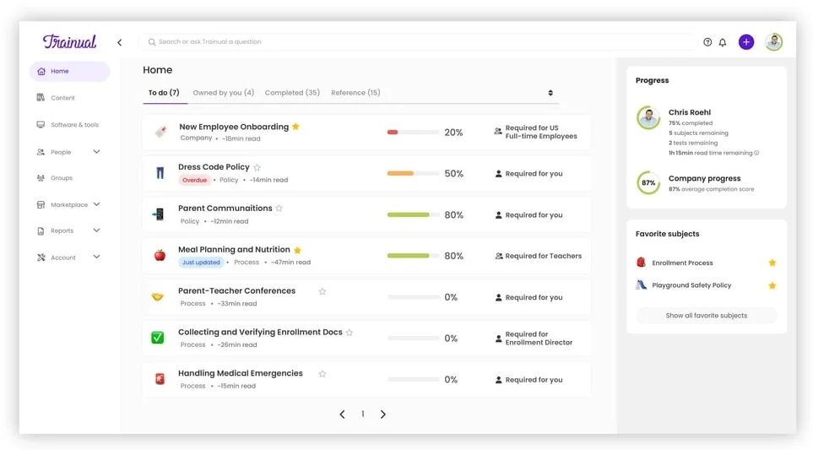This screenshot has width=813, height=450.
Task: Open the Dress Code Policy title
Action: click(x=214, y=167)
